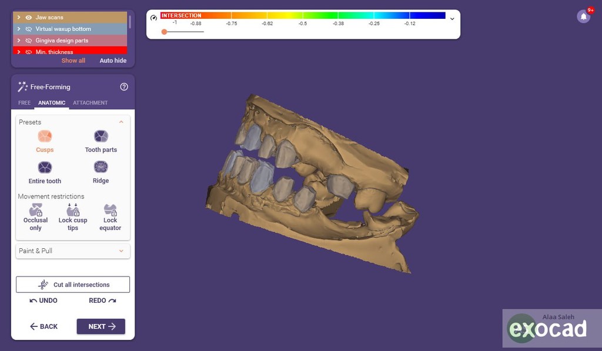Switch to the ANATOMIC tab
The width and height of the screenshot is (602, 351).
52,103
